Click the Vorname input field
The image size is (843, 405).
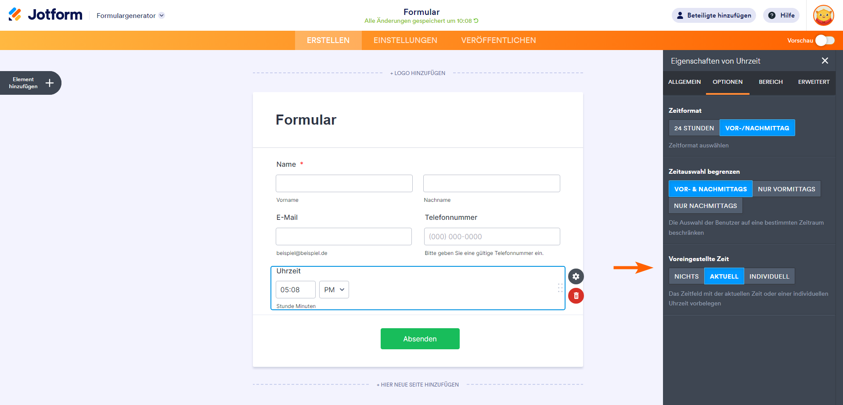(x=344, y=183)
